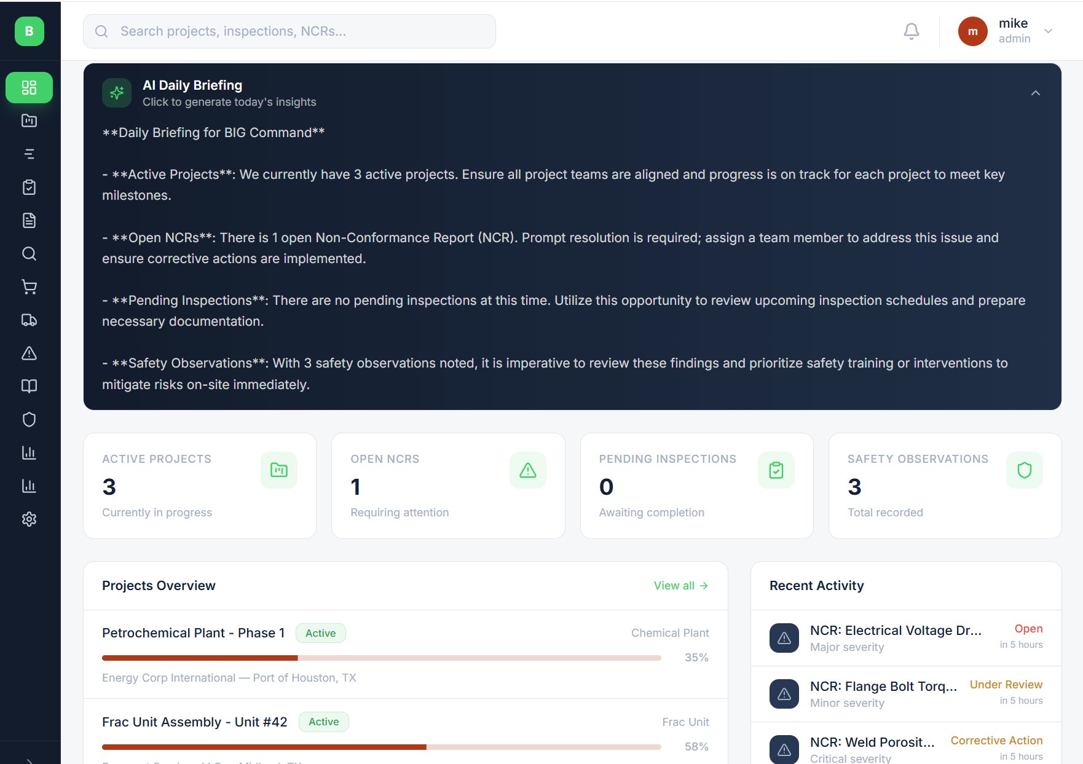Open the AI Daily Briefing sparkle icon
1083x764 pixels.
[116, 93]
